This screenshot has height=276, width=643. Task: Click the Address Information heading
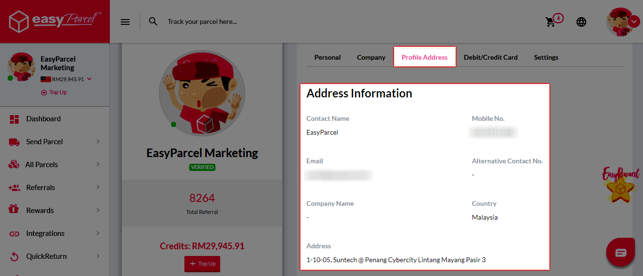(359, 93)
